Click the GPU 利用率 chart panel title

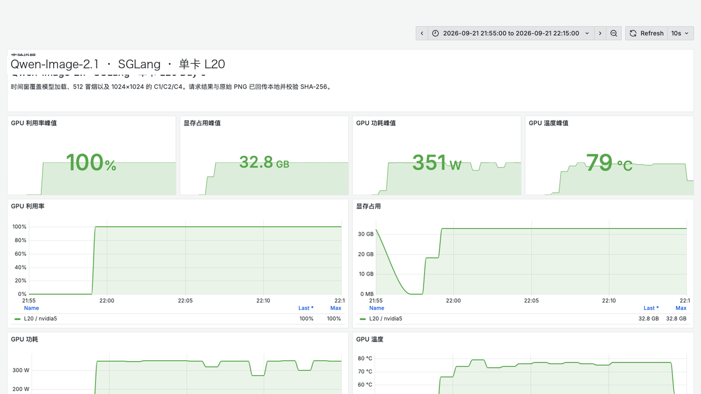(x=27, y=206)
